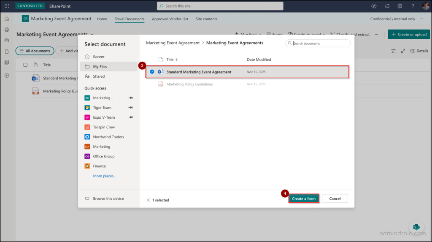Select Northwind Traders in Quick access
The width and height of the screenshot is (432, 242).
(x=108, y=137)
